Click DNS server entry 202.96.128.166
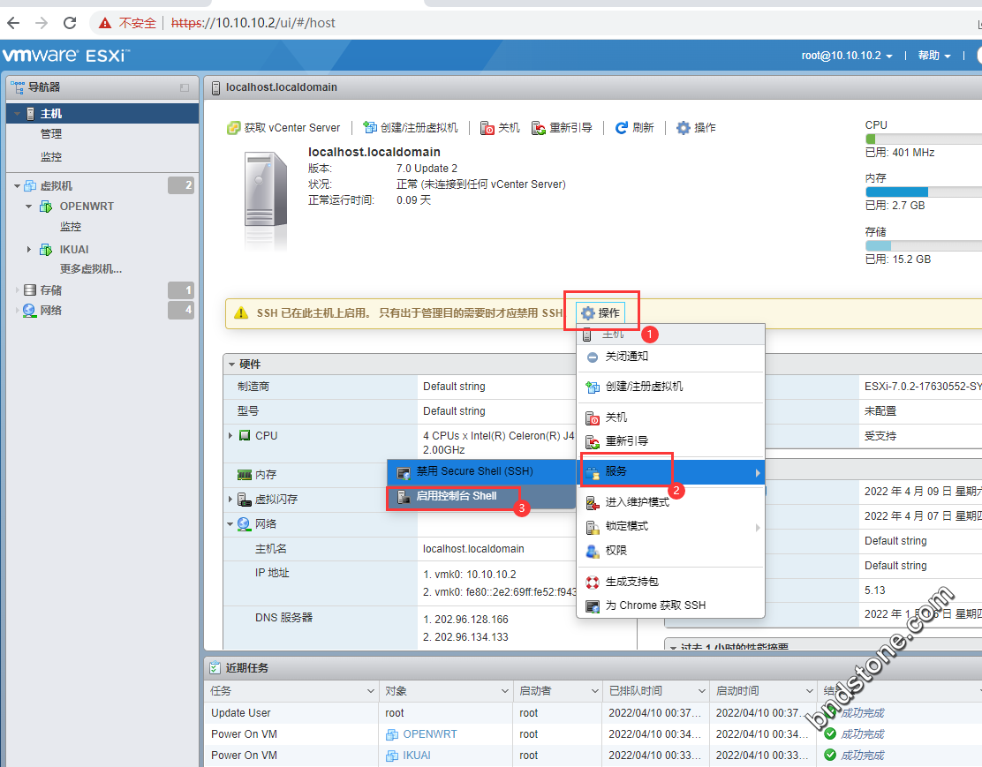The image size is (982, 767). [x=472, y=620]
